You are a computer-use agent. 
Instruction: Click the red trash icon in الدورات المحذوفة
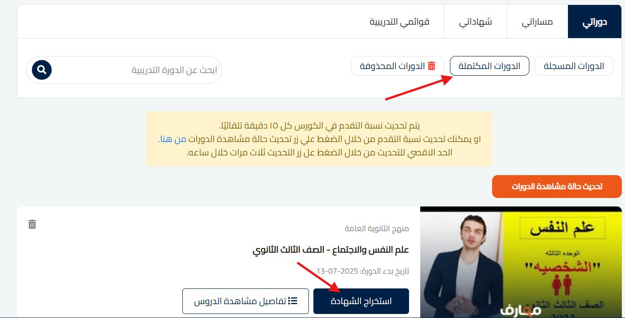(431, 66)
